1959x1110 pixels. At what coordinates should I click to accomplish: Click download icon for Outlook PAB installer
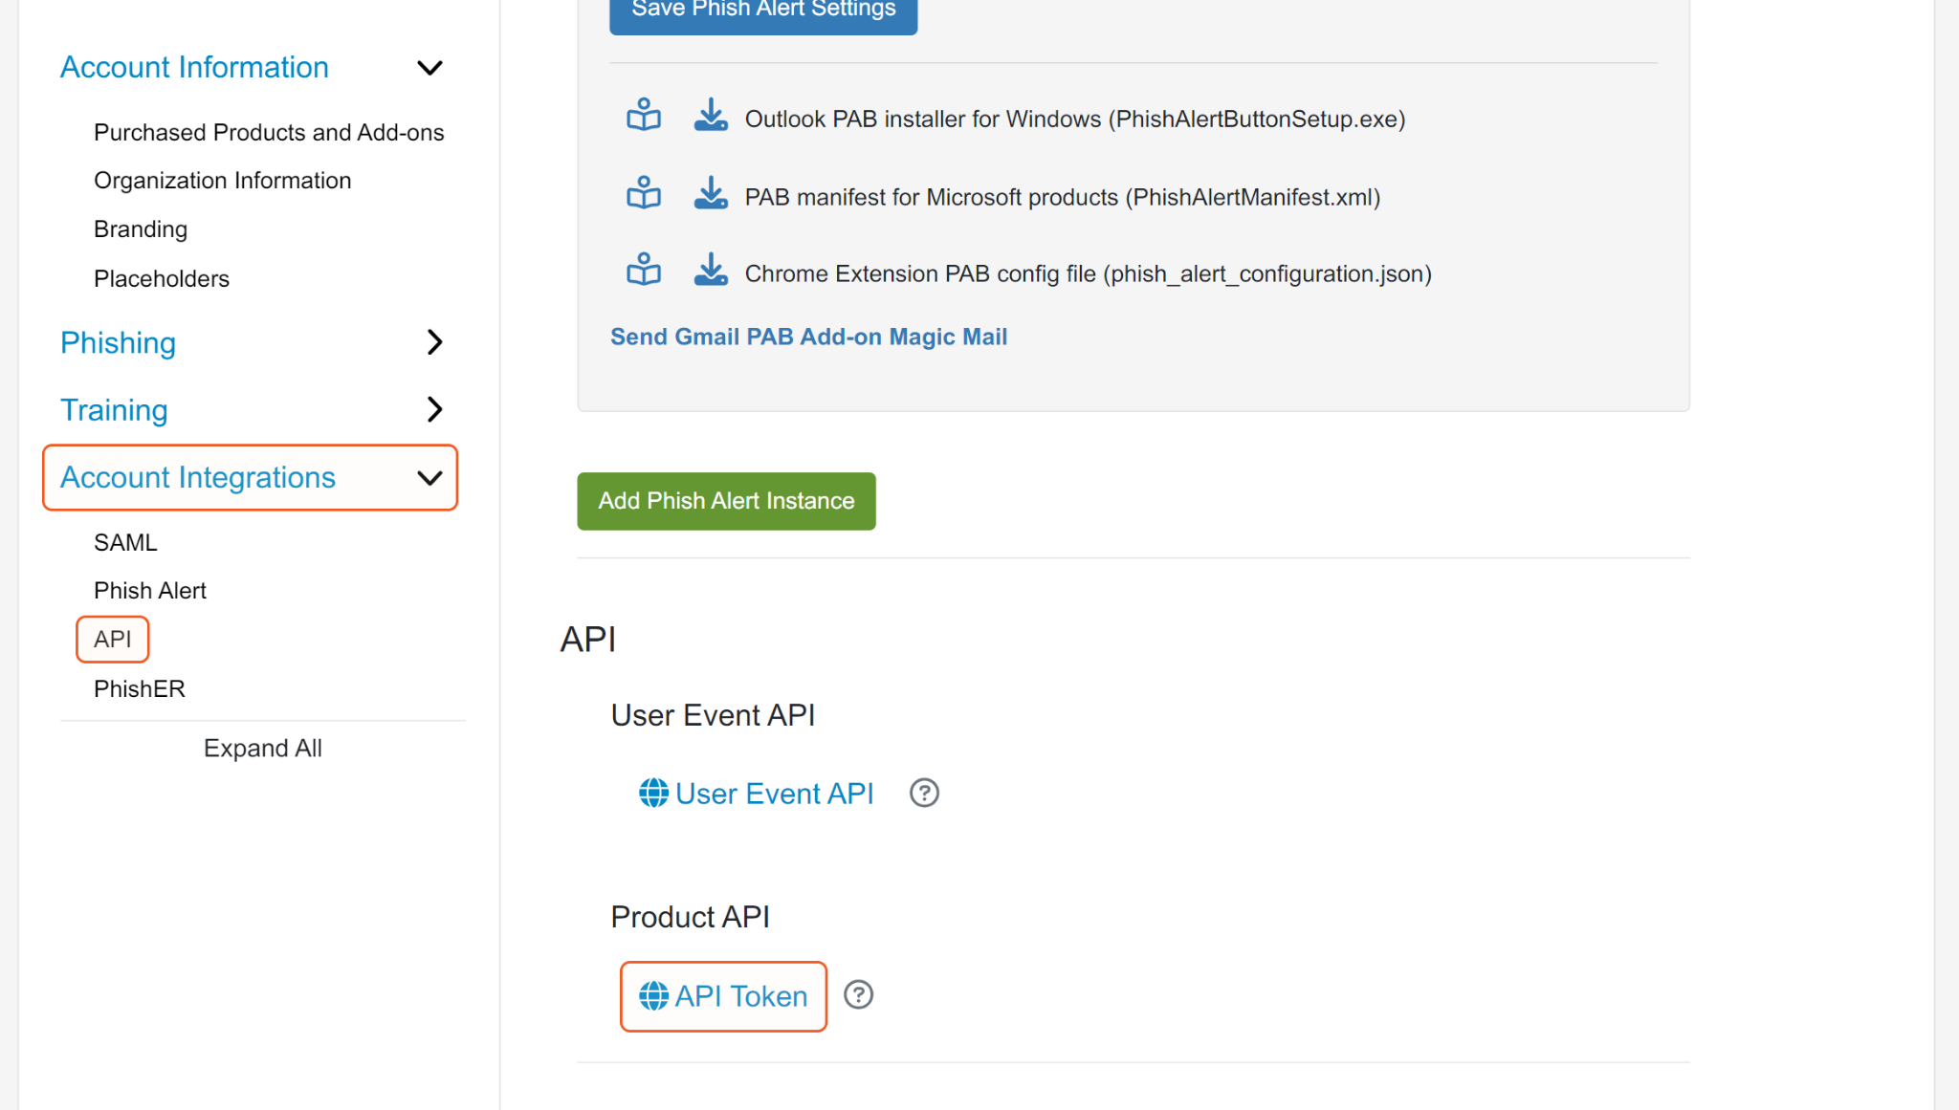710,116
